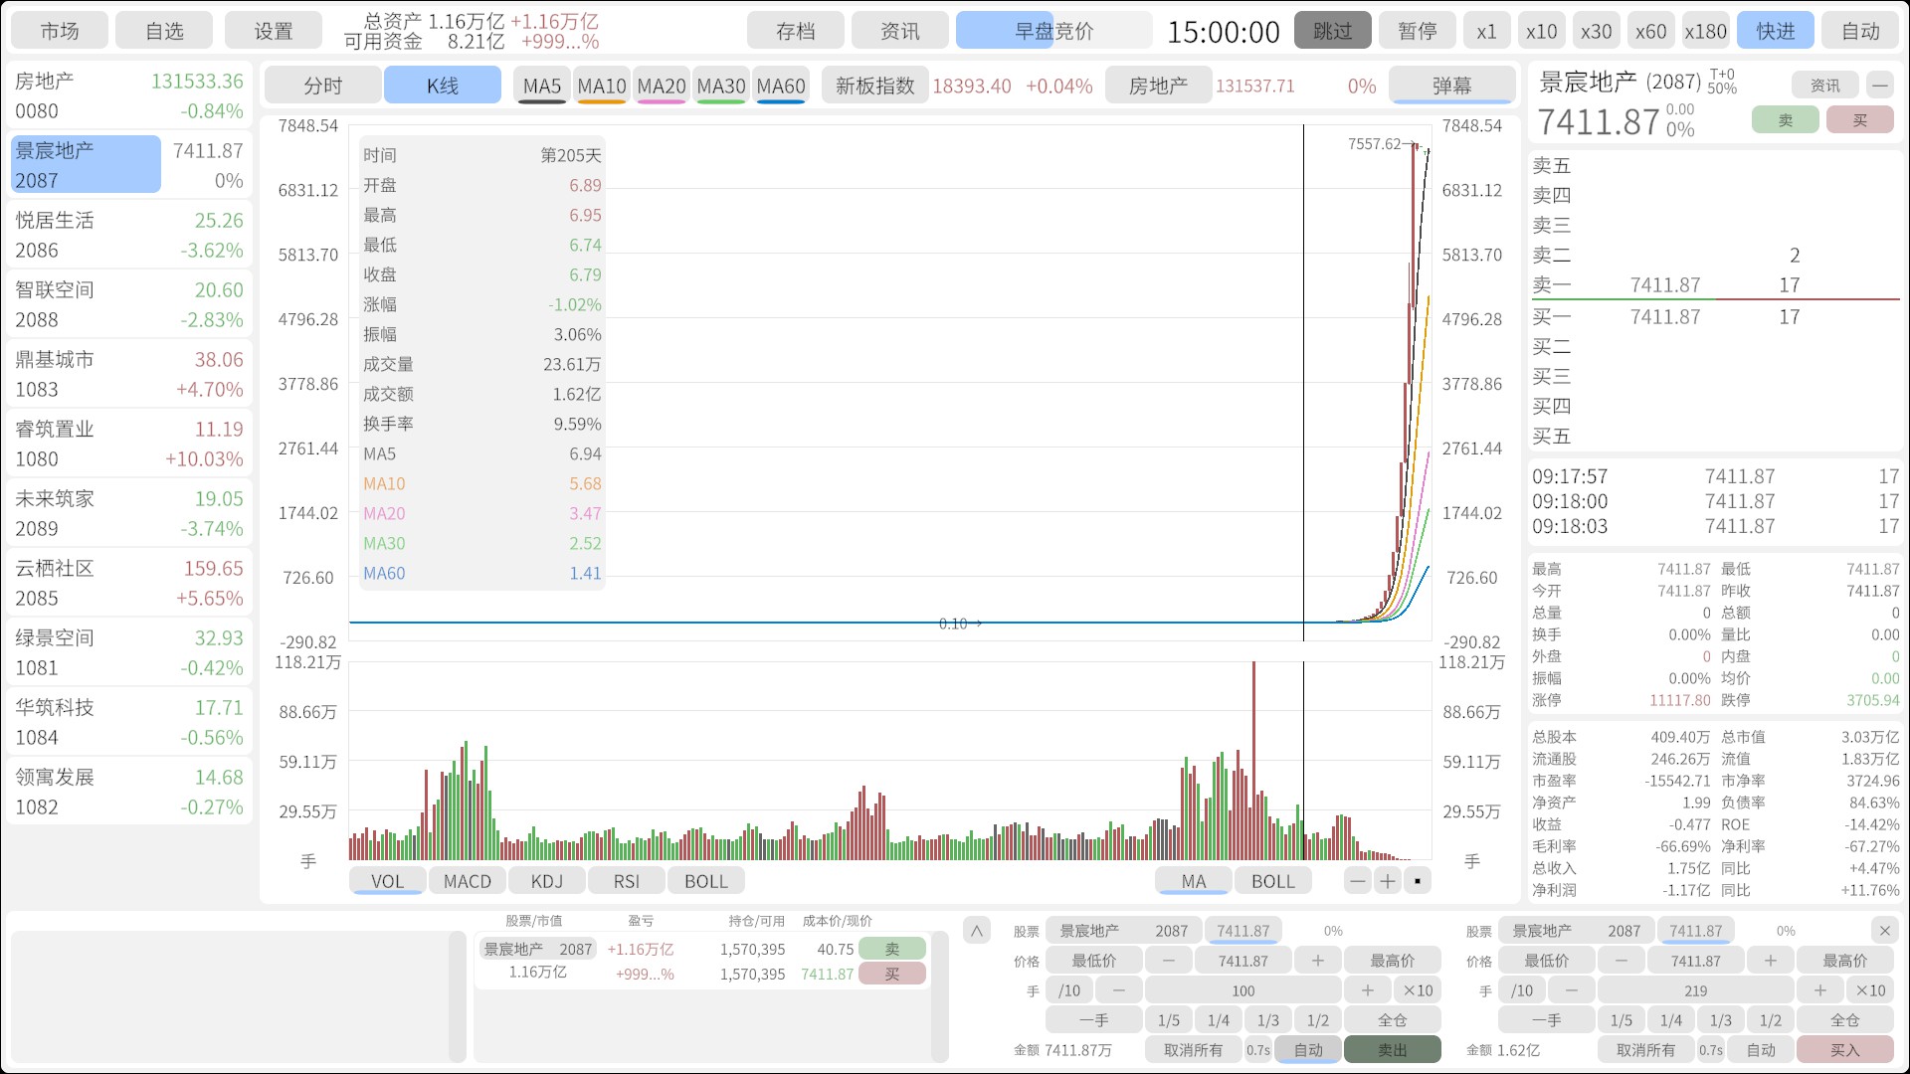Click the small square reset chart icon
This screenshot has height=1074, width=1910.
pyautogui.click(x=1417, y=881)
